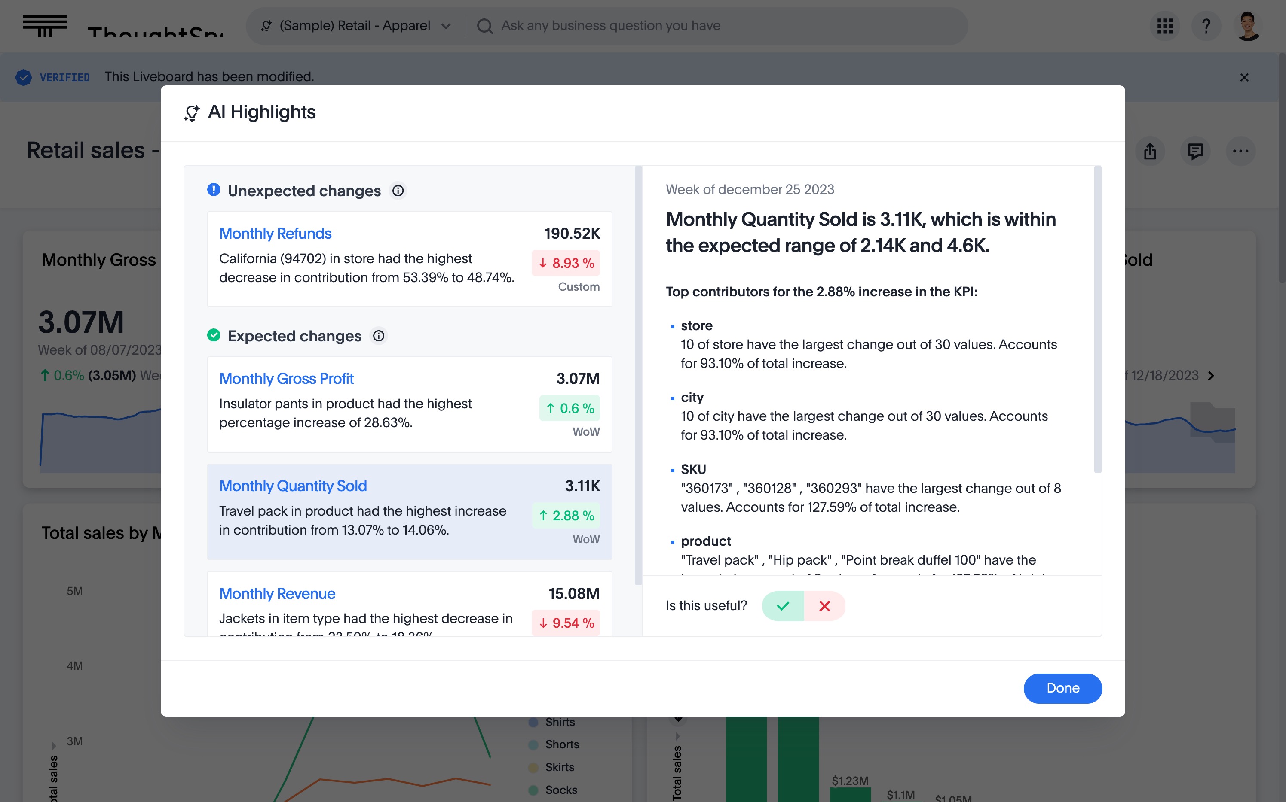Click the blue Unexpected changes alert icon
The height and width of the screenshot is (802, 1286).
[x=214, y=190]
